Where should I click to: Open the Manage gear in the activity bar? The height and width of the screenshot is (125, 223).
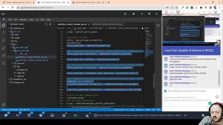pos(3,105)
